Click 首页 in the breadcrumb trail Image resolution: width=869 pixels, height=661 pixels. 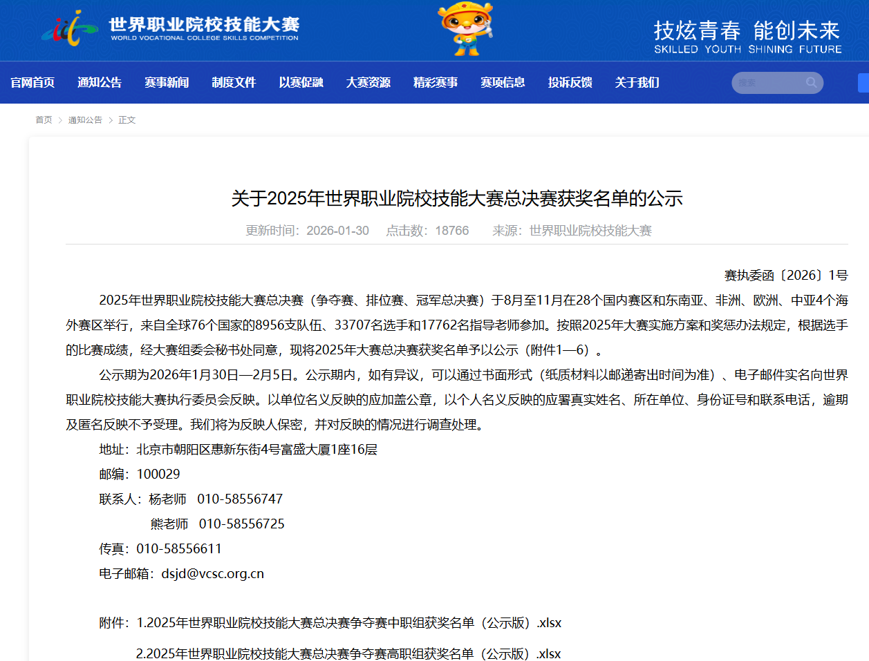click(x=43, y=119)
